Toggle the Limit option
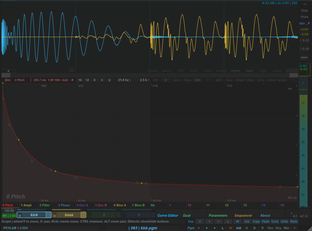The height and width of the screenshot is (231, 312). pos(304,29)
